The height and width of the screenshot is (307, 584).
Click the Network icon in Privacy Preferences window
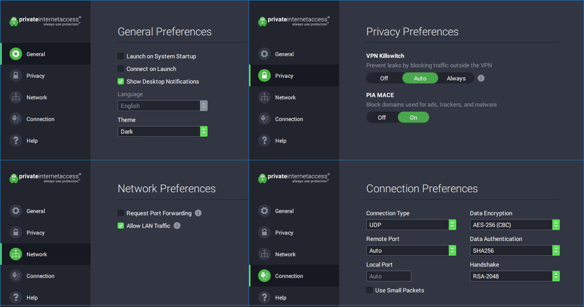pyautogui.click(x=265, y=97)
